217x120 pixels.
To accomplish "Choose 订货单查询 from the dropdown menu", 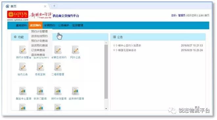I will click(38, 50).
